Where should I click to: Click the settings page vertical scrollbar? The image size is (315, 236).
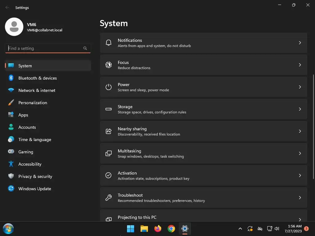click(x=313, y=126)
